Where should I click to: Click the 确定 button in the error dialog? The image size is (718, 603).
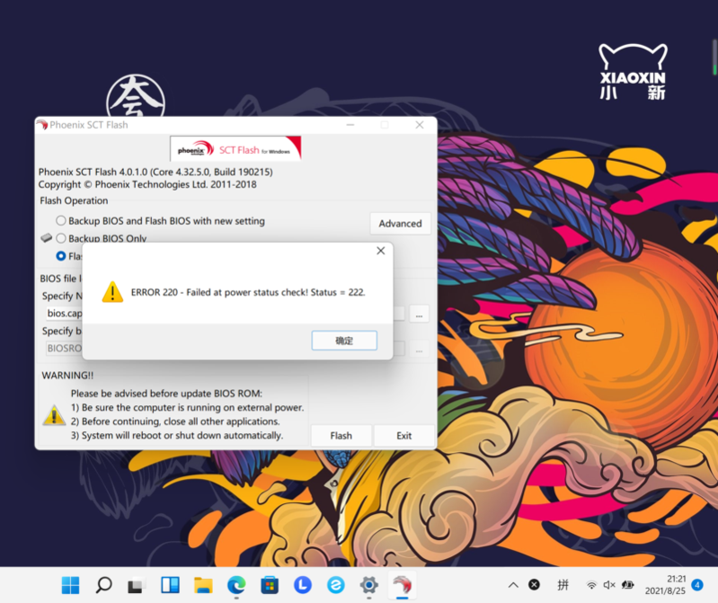344,341
